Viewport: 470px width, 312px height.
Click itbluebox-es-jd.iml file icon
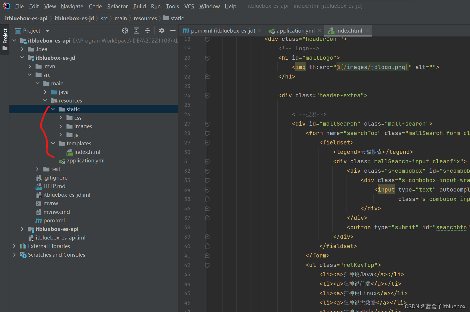39,195
